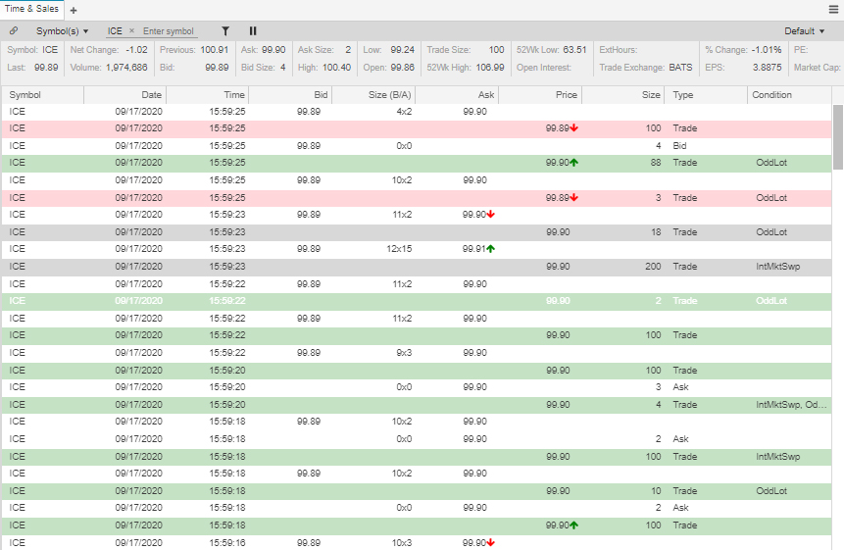Sort by Size (B/A) column header

coord(373,95)
